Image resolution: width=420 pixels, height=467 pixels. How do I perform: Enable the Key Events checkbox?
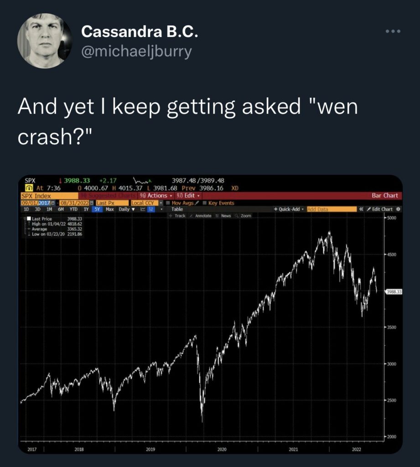click(x=204, y=203)
